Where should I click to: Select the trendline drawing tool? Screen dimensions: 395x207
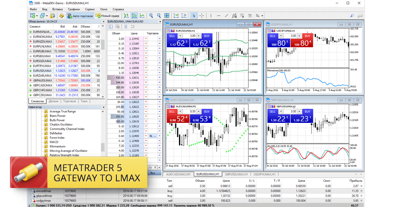pyautogui.click(x=226, y=16)
